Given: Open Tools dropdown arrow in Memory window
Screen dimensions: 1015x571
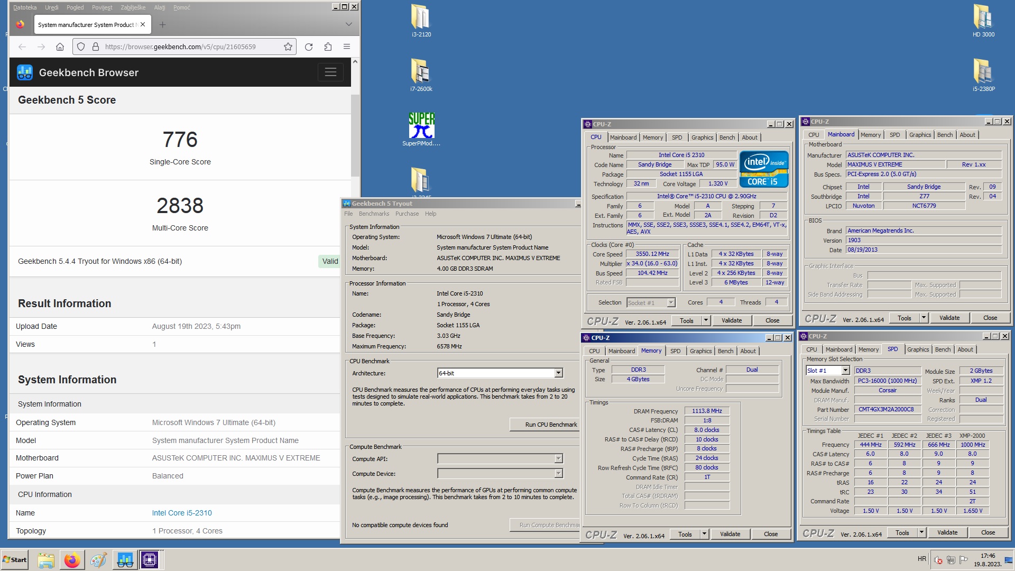Looking at the screenshot, I should click(x=704, y=534).
